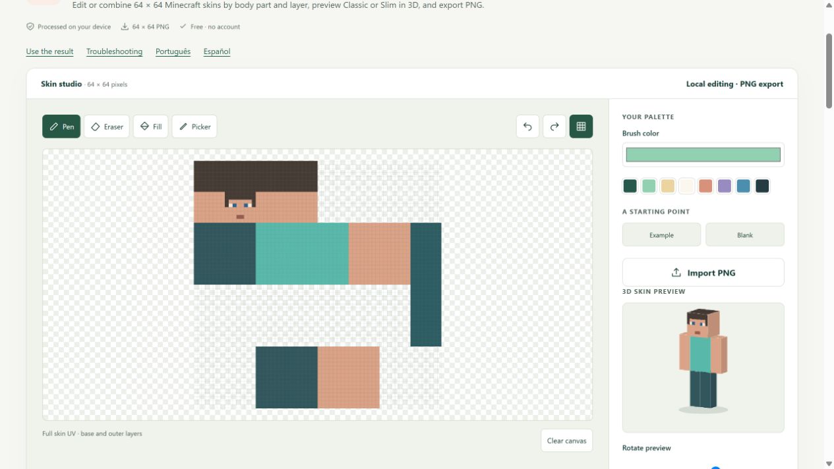
Task: Select the Eraser tool
Action: 107,126
